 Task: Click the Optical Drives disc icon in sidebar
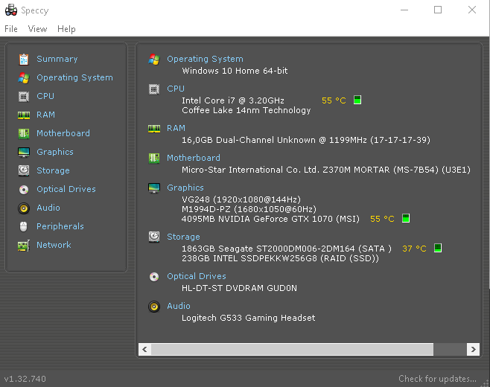[24, 189]
